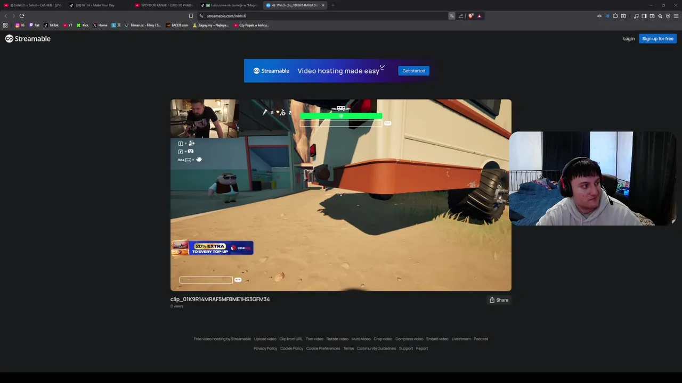Open the Trim video footer link
The height and width of the screenshot is (383, 682).
314,339
